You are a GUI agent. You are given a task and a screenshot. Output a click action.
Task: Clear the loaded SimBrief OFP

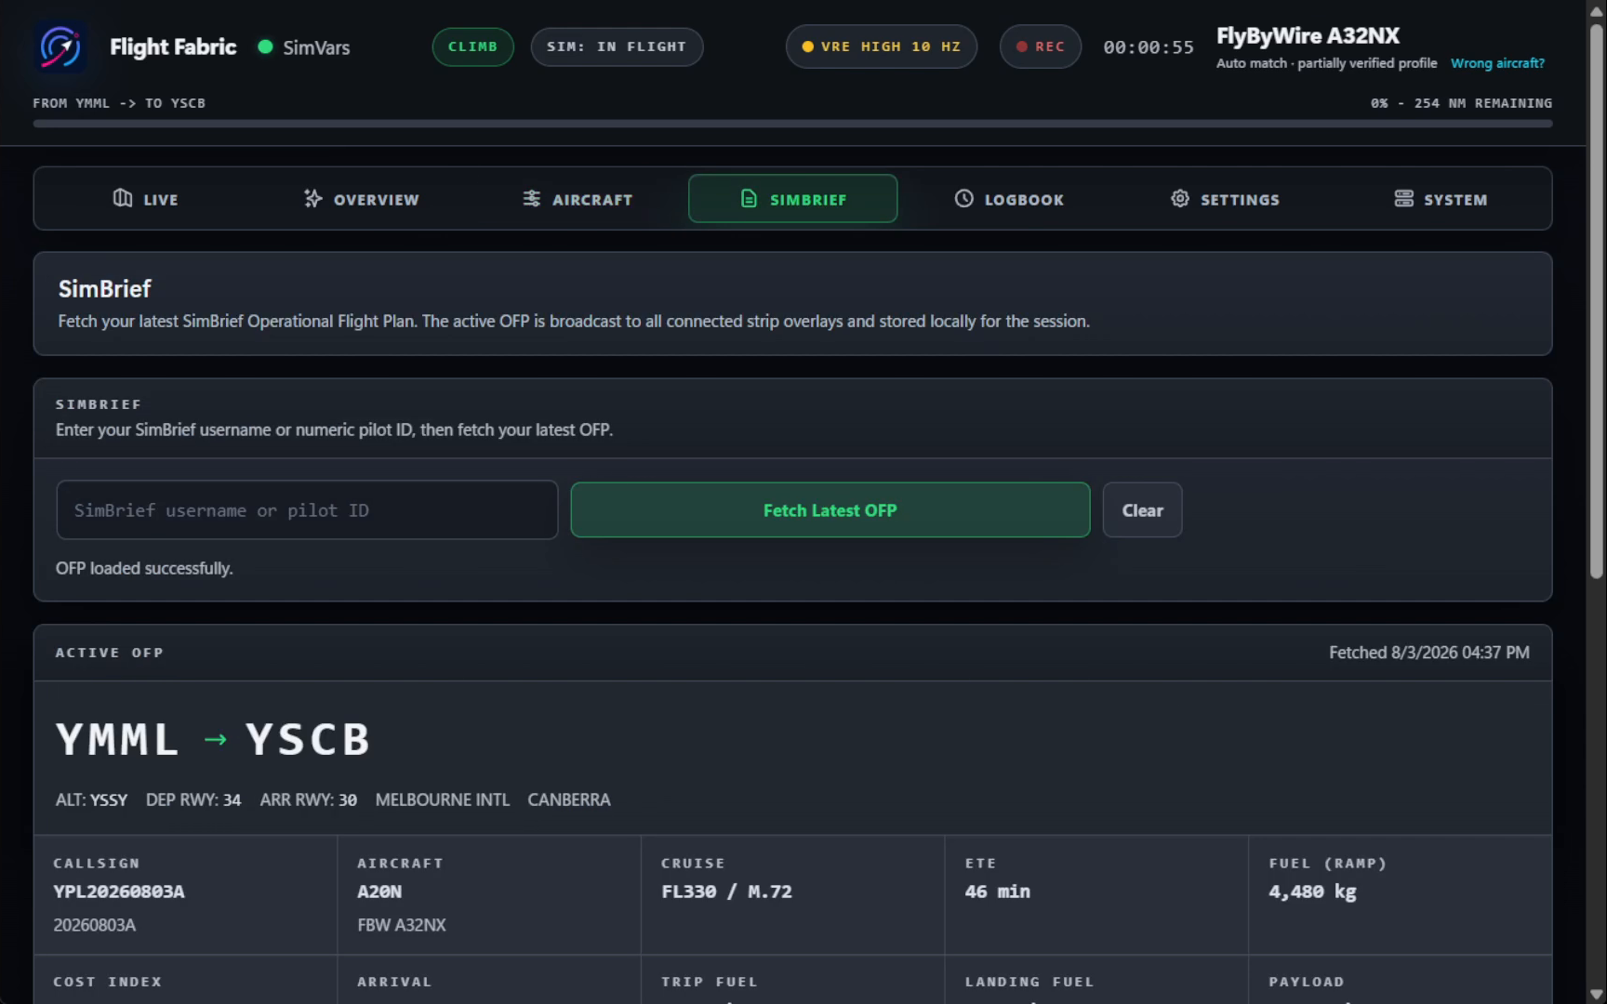[1142, 509]
